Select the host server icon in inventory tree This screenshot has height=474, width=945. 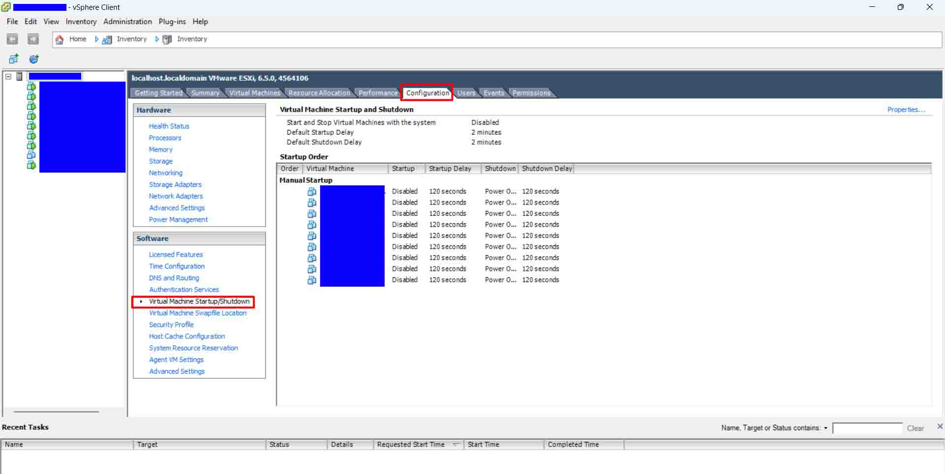(20, 76)
